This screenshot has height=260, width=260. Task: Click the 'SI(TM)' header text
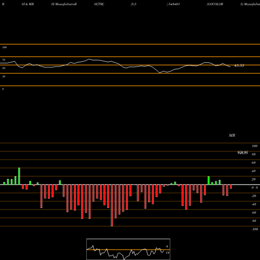click(99, 4)
